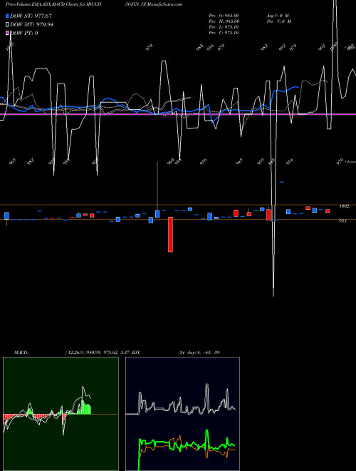Select the 'DOW ST: 977.67' legend text

tap(31, 16)
